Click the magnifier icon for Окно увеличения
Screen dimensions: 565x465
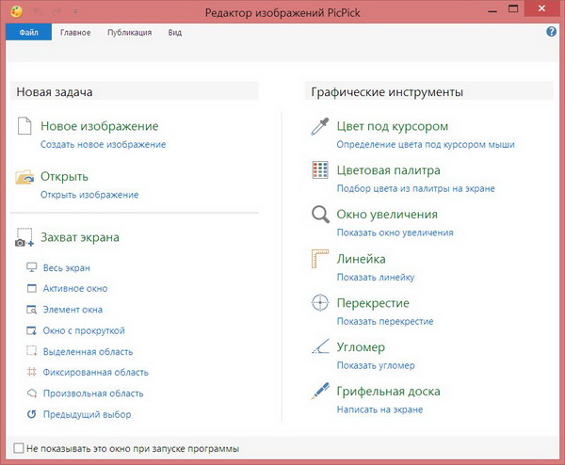point(320,216)
